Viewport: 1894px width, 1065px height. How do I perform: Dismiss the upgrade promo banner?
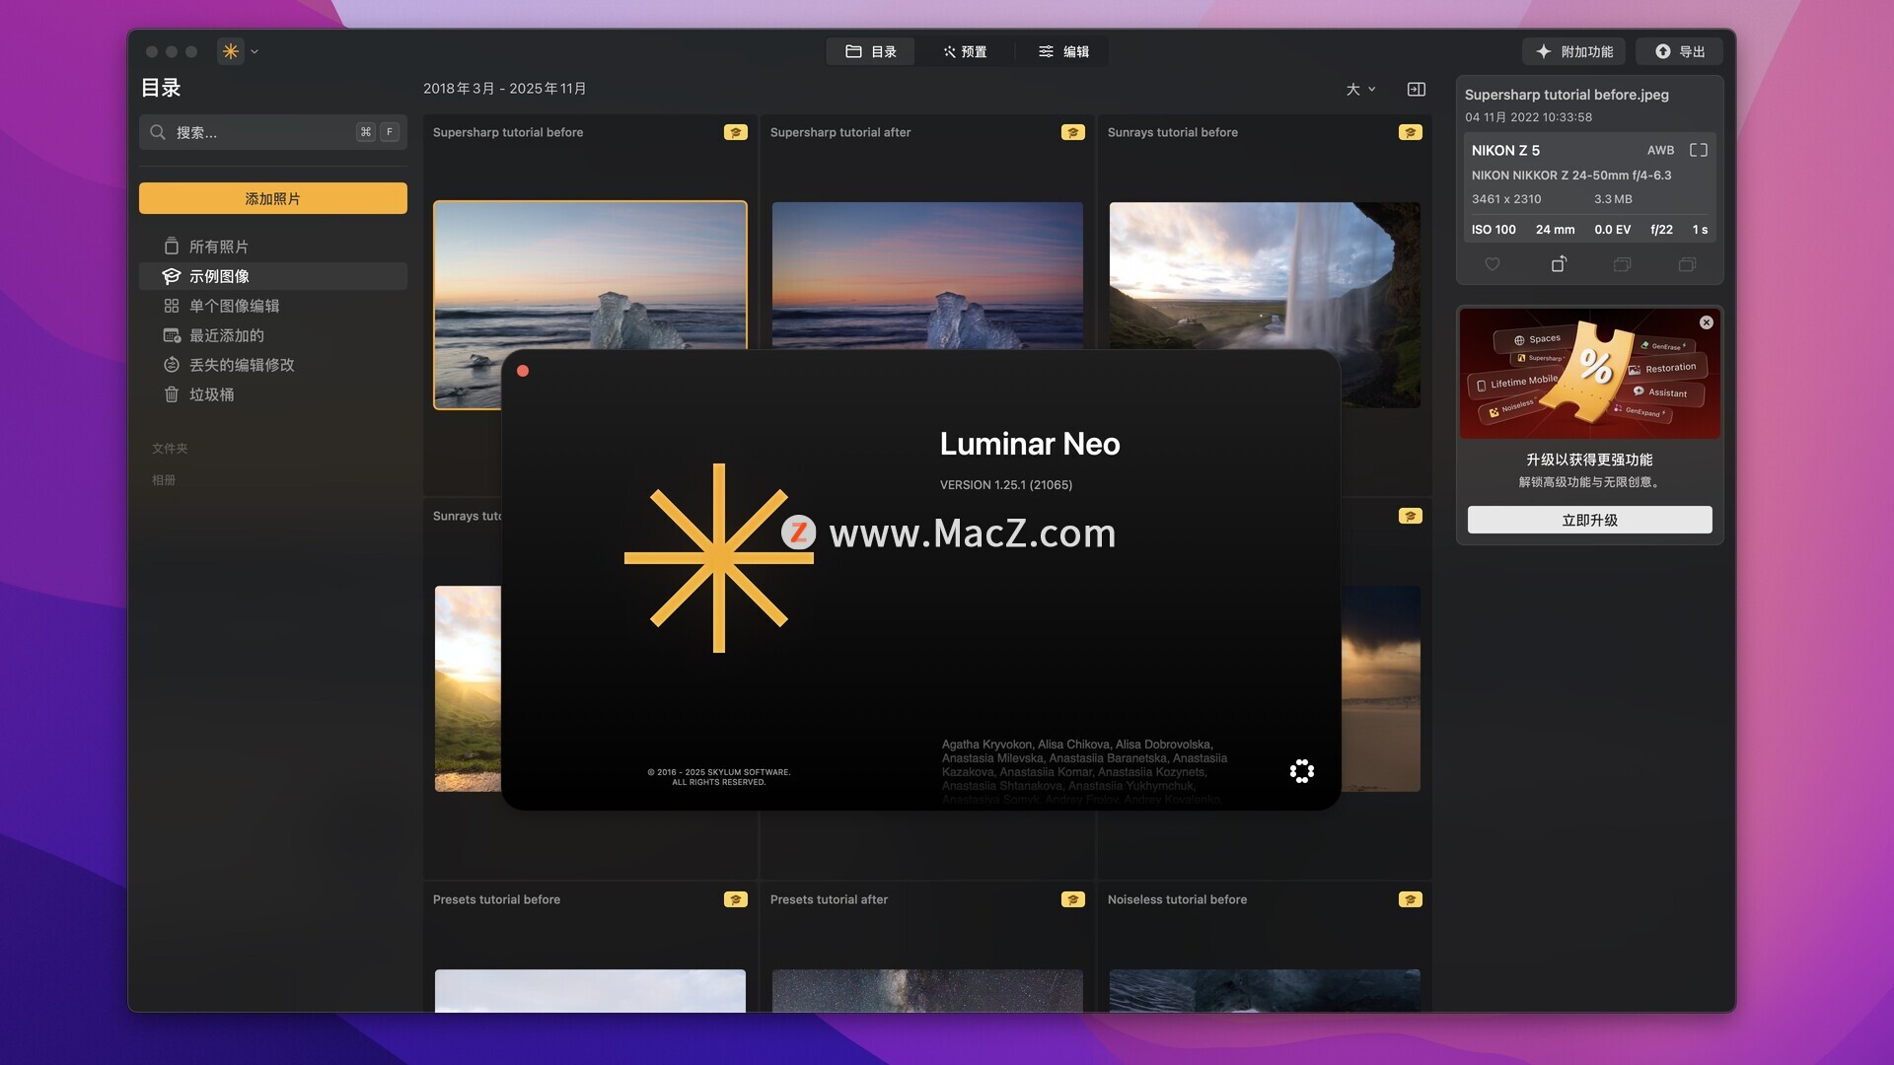[1706, 322]
